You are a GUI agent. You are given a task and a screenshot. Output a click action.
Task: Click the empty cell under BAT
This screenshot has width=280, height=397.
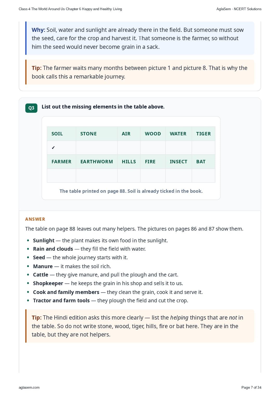pos(203,176)
